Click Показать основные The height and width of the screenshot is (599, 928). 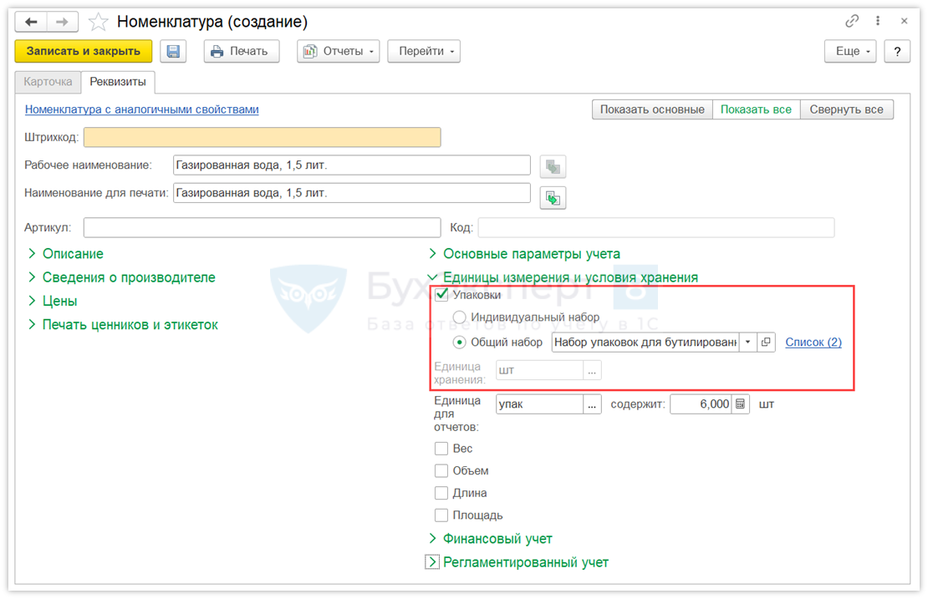point(652,109)
